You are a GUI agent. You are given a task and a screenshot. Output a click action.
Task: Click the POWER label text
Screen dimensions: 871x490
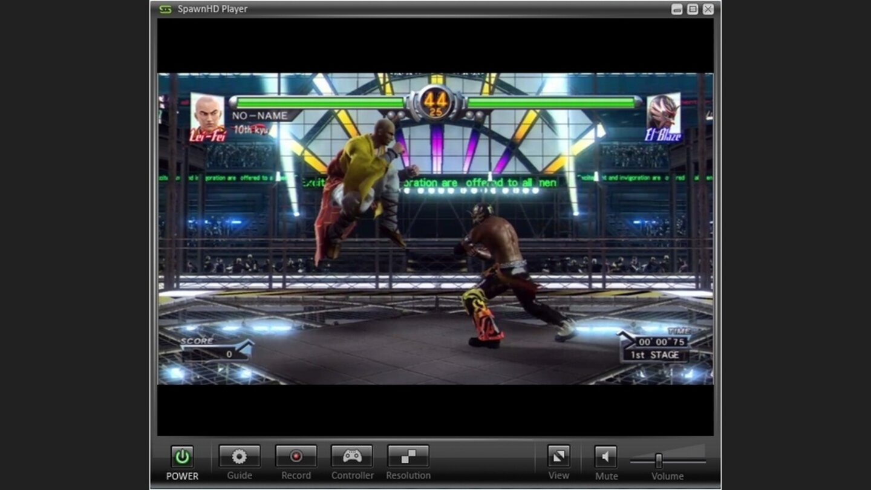pos(182,476)
